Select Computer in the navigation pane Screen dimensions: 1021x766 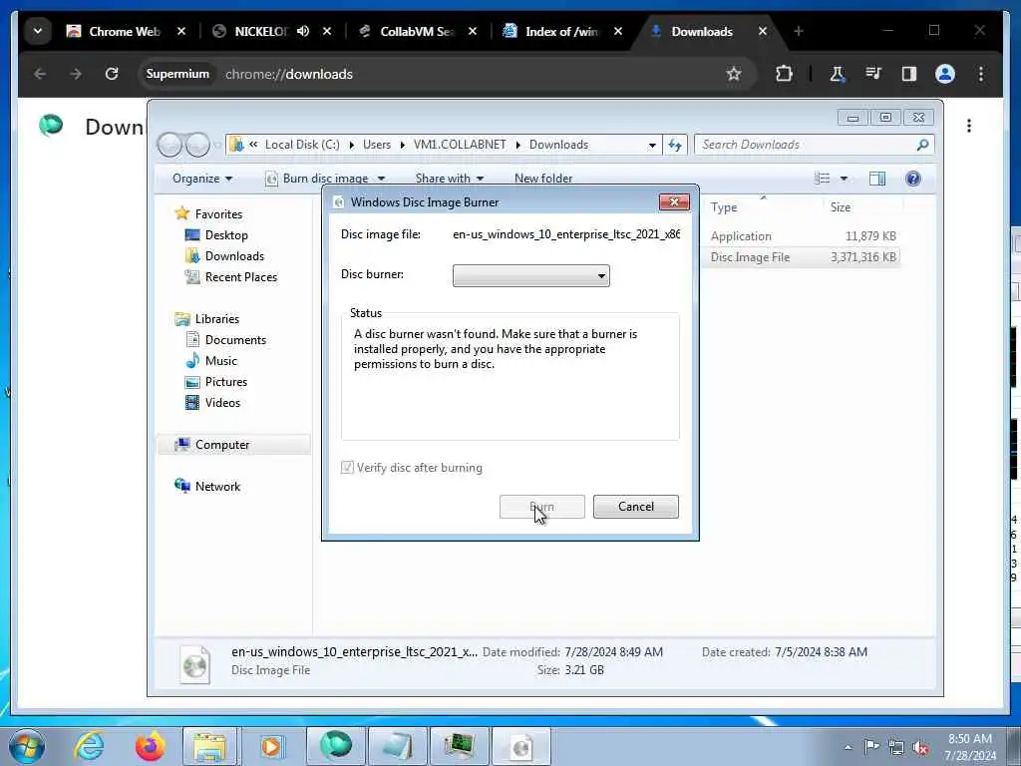(222, 445)
